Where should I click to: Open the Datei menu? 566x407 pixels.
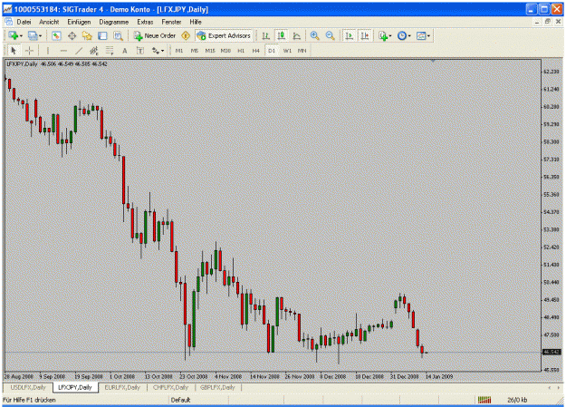tap(24, 22)
